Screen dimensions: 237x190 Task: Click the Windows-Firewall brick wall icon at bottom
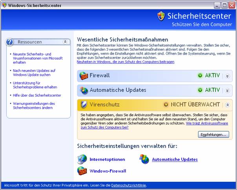[82, 171]
